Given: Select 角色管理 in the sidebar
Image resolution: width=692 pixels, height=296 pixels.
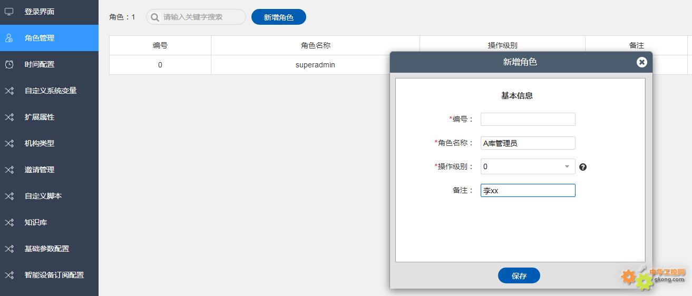Looking at the screenshot, I should pyautogui.click(x=49, y=38).
